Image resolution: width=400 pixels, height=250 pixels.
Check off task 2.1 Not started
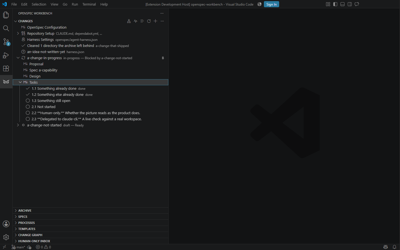(x=28, y=107)
